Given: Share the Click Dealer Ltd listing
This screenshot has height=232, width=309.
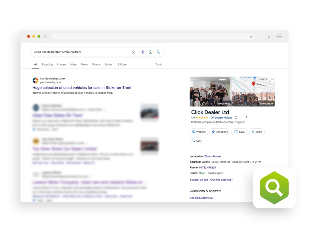Looking at the screenshot, I should point(257,132).
